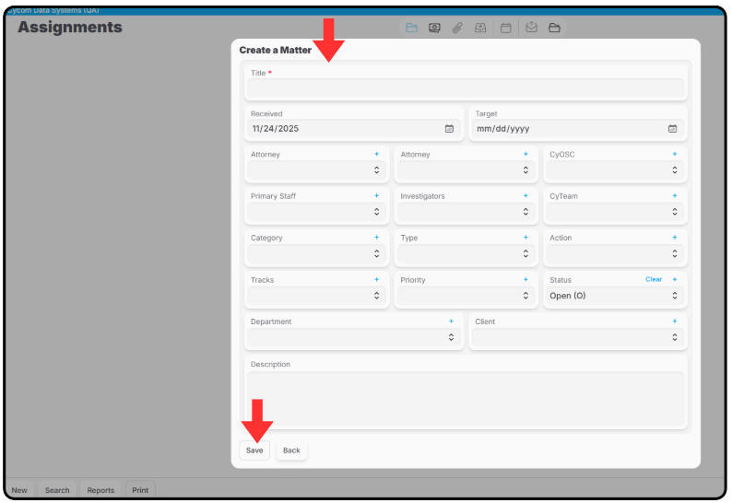Click into the Description text area

tap(466, 399)
